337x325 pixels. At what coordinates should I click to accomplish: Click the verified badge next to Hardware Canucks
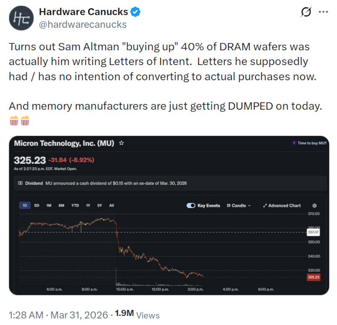pos(135,12)
